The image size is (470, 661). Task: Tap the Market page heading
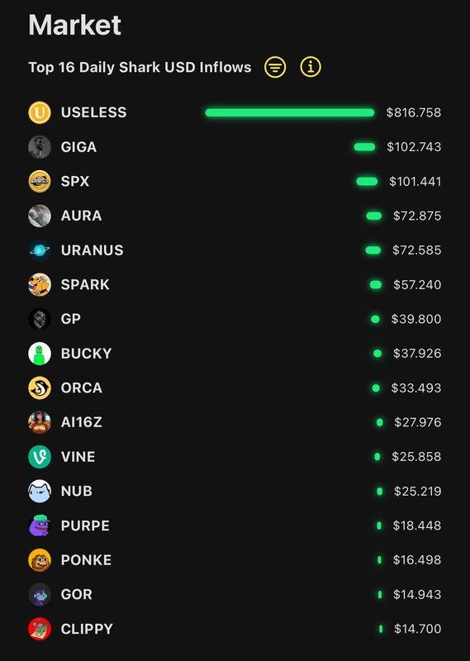[75, 25]
